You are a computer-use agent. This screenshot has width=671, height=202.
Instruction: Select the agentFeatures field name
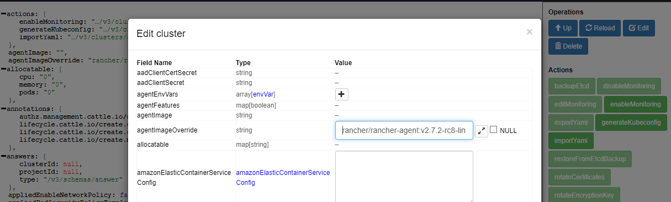tap(158, 105)
